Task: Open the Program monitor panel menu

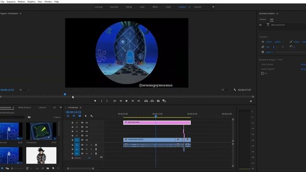Action: click(x=21, y=13)
